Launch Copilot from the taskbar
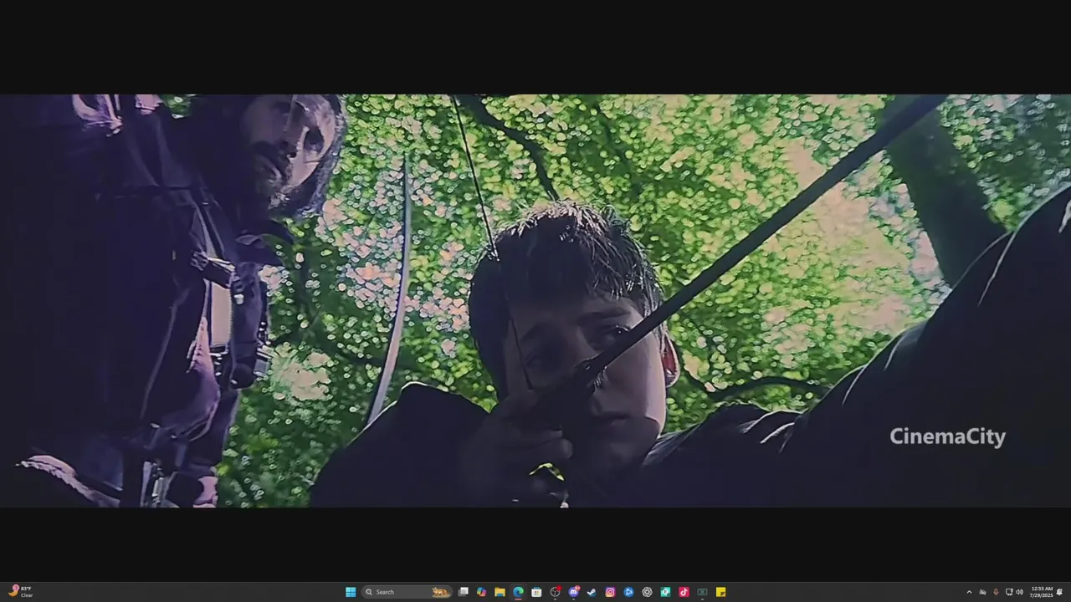Screen dimensions: 1071x602 click(x=481, y=592)
